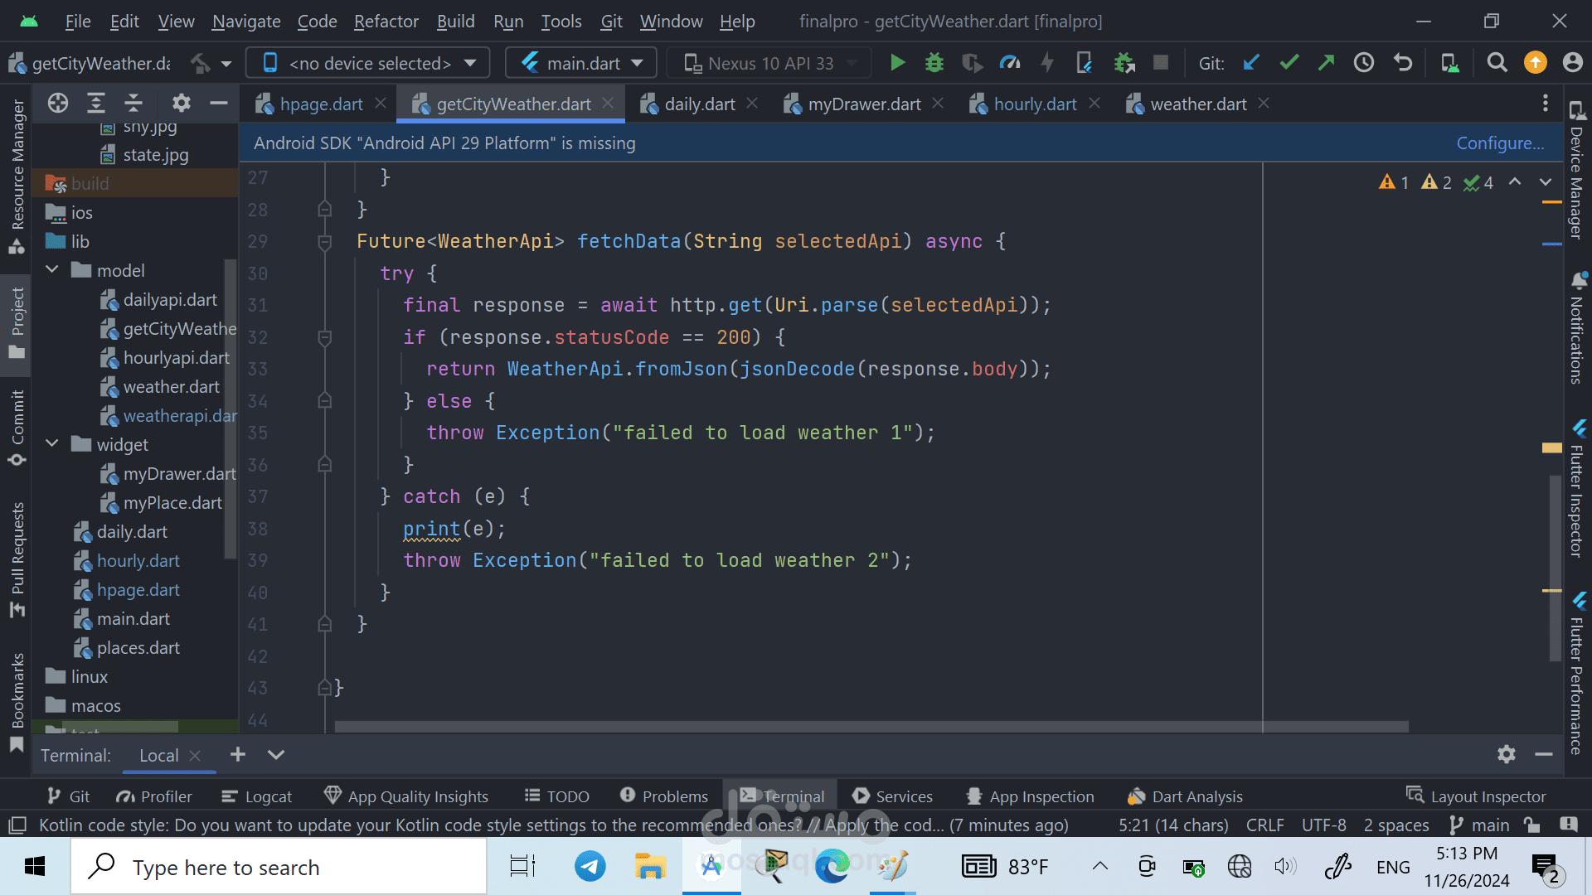Click the Flutter Hot Reload lightning icon
Viewport: 1592px width, 895px height.
click(1047, 63)
